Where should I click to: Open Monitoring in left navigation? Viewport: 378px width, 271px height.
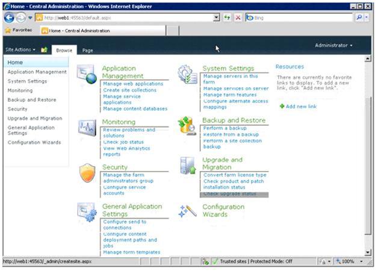click(x=20, y=90)
